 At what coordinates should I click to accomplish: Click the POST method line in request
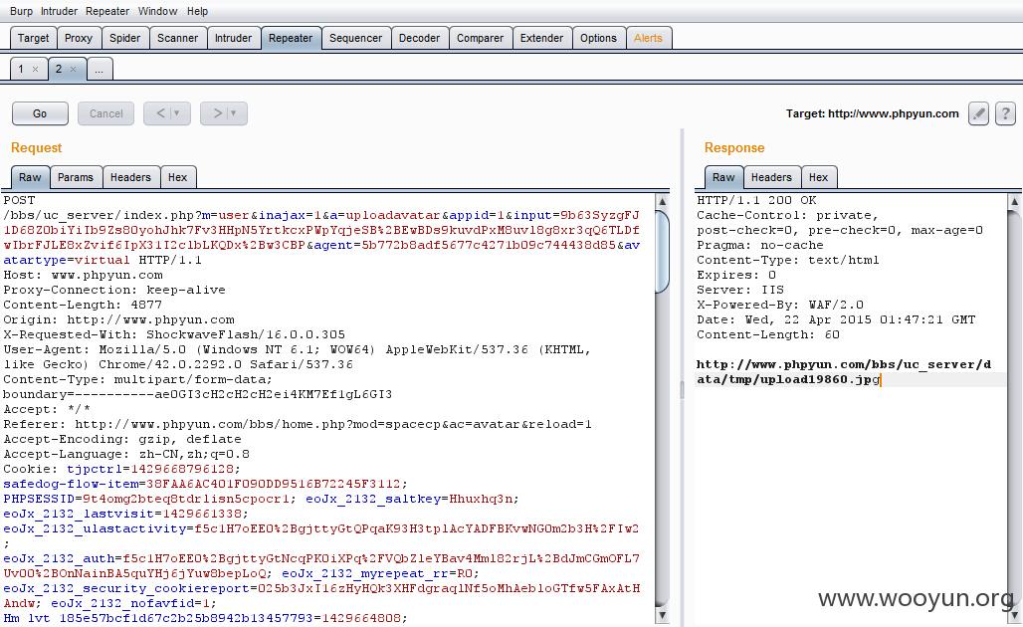point(19,200)
